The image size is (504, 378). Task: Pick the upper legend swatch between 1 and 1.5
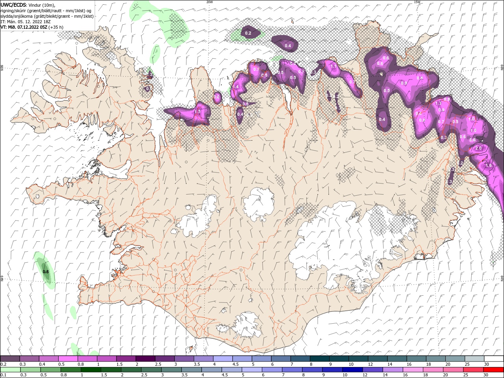(106, 359)
